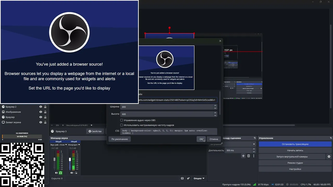Image resolution: width=333 pixels, height=187 pixels.
Task: Click 'Режим студии' button
Action: (295, 163)
